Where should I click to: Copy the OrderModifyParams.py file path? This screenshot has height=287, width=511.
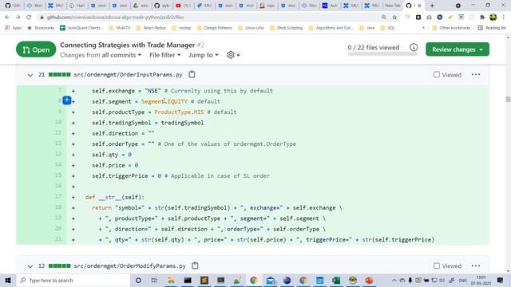tap(195, 265)
